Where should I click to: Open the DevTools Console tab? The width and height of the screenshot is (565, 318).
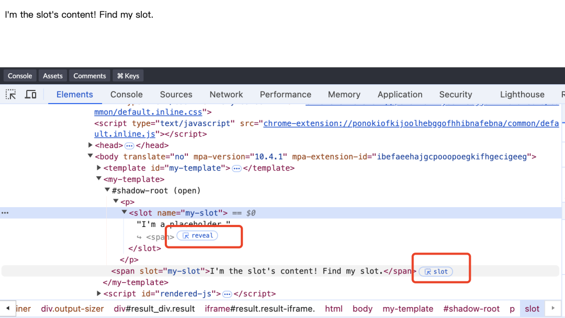(x=127, y=94)
